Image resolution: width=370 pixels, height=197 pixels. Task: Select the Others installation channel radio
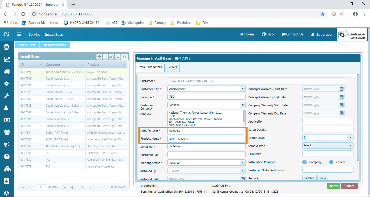[x=331, y=162]
